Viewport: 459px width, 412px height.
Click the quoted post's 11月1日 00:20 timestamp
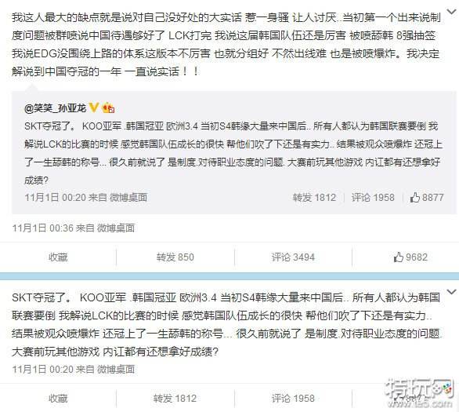pyautogui.click(x=55, y=197)
